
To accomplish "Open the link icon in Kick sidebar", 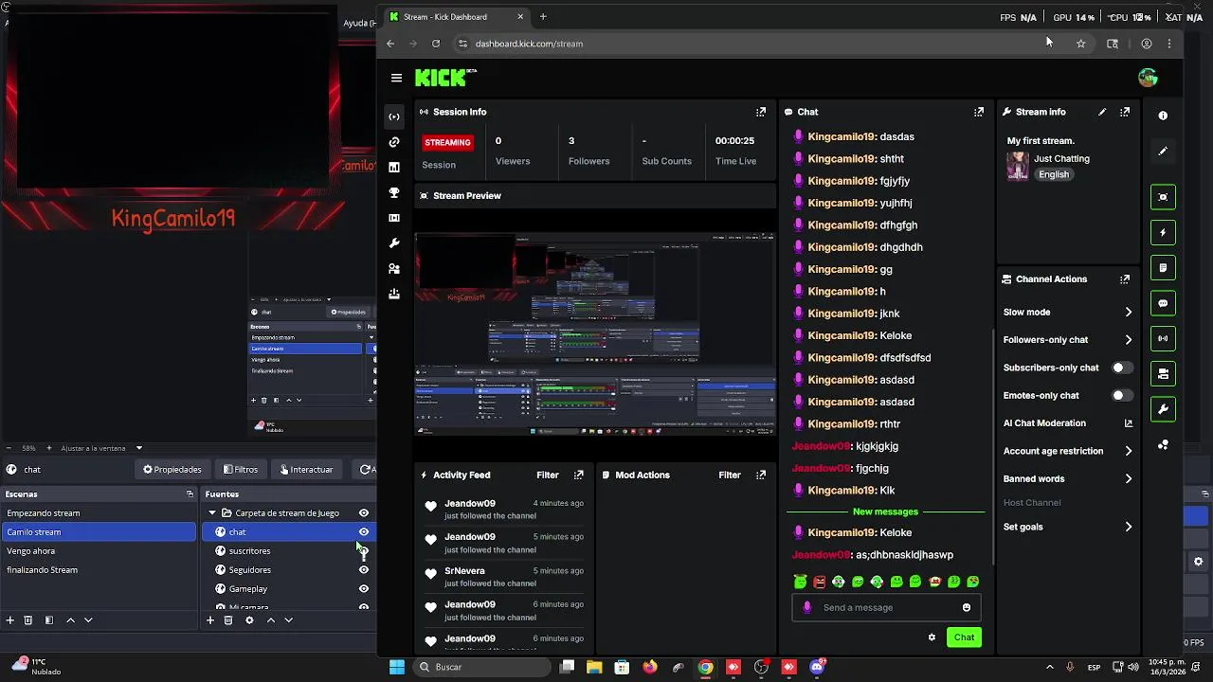I will click(x=394, y=142).
